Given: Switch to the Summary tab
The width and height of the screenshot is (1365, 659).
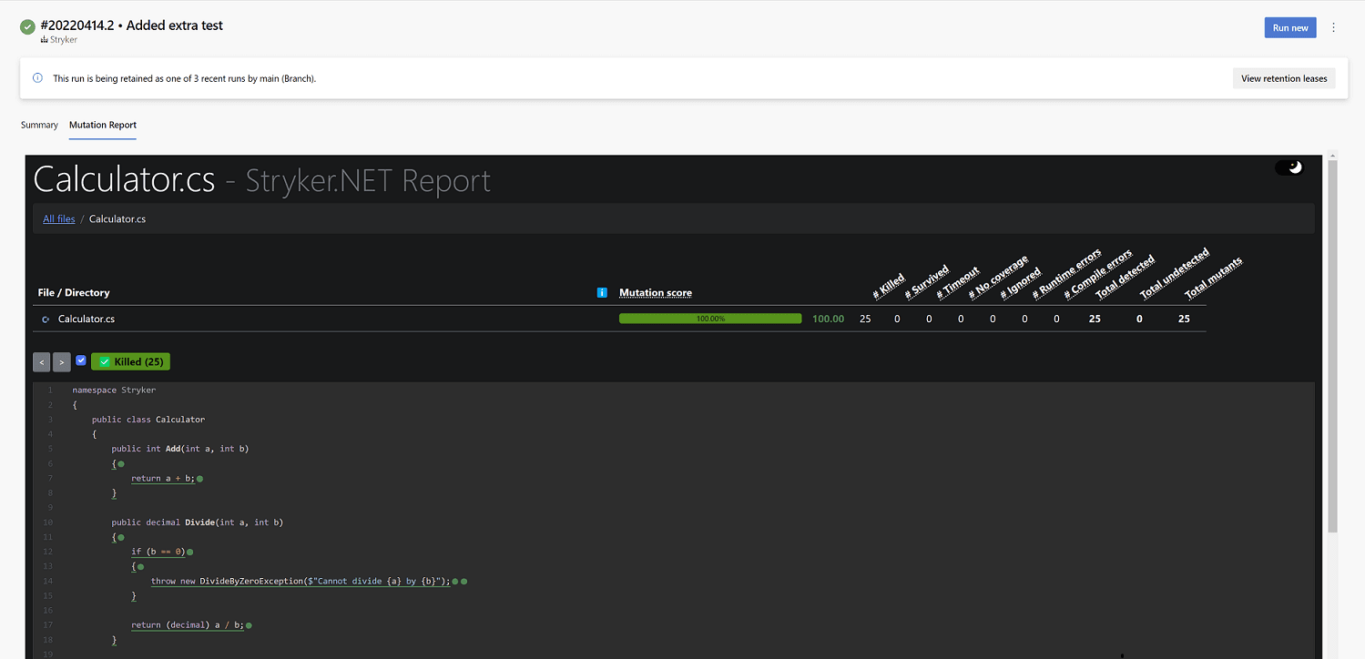Looking at the screenshot, I should pyautogui.click(x=39, y=125).
